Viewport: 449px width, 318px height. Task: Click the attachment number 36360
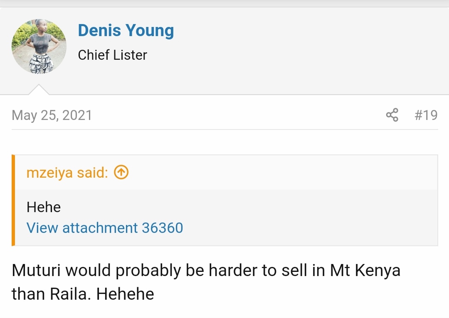[x=162, y=227]
